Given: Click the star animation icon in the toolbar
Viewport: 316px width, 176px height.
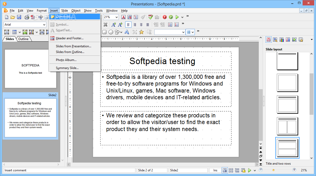Looking at the screenshot, I should coord(142,32).
